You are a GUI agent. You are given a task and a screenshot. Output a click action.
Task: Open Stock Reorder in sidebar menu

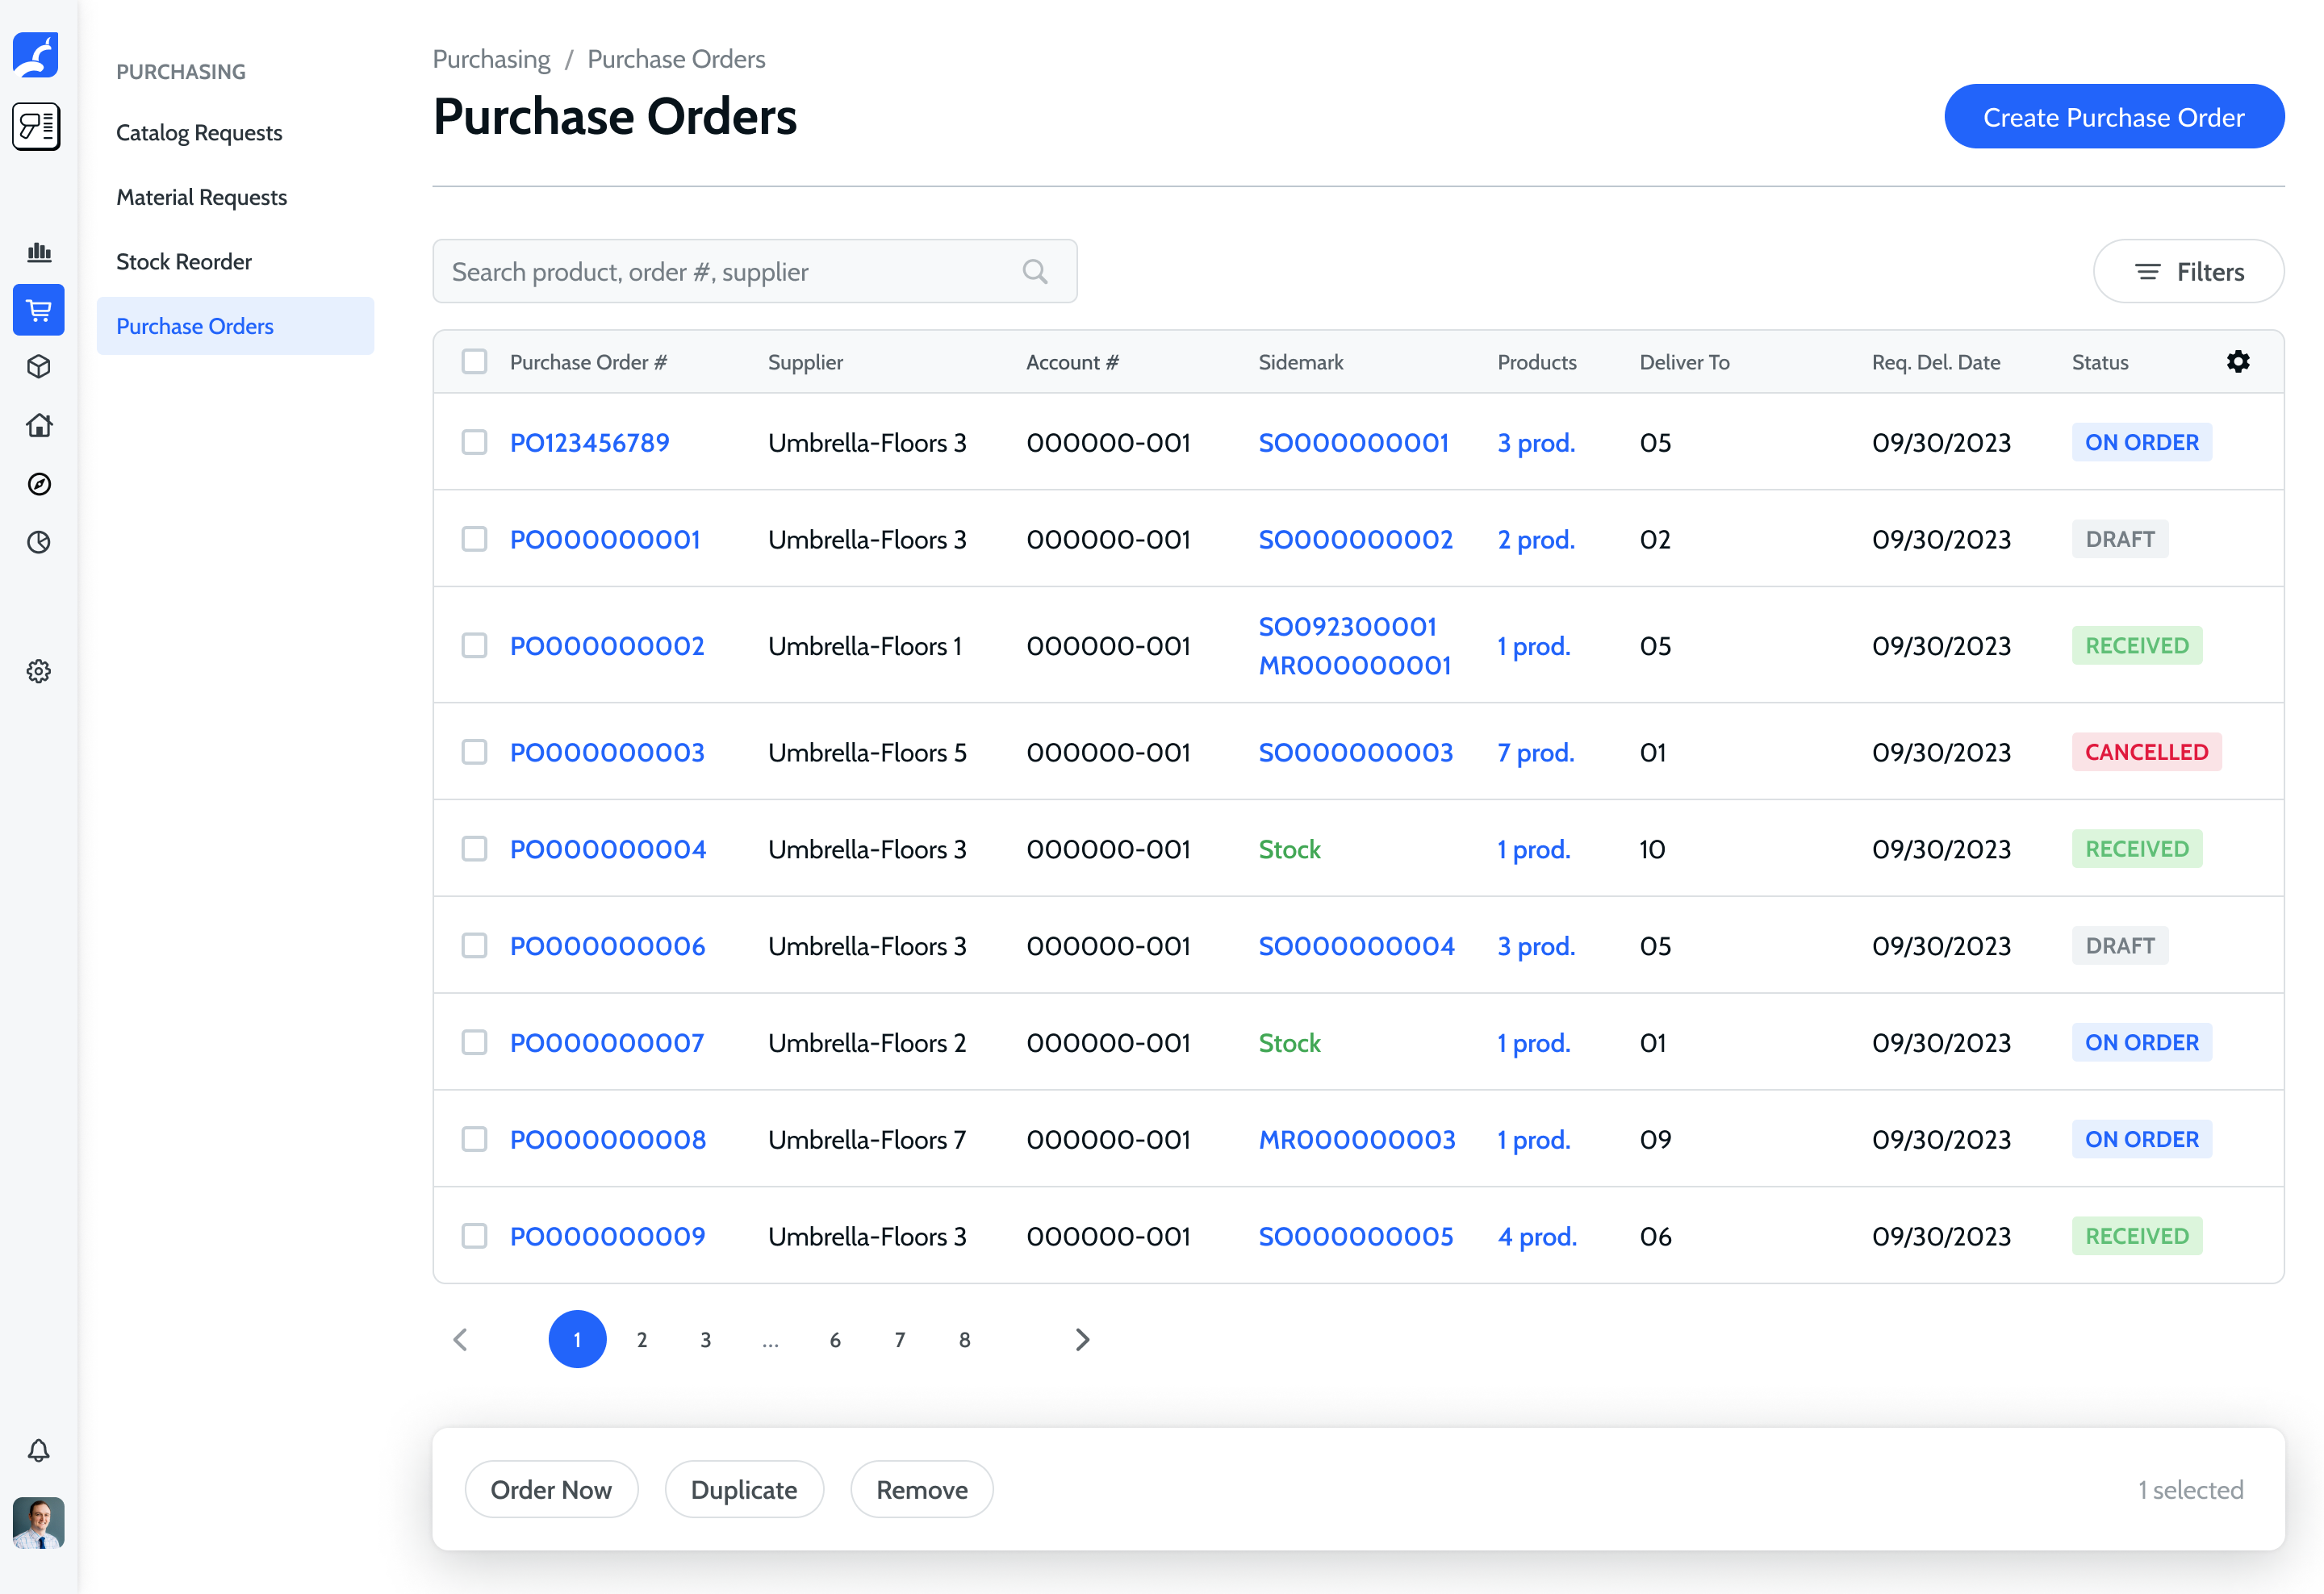pyautogui.click(x=184, y=262)
